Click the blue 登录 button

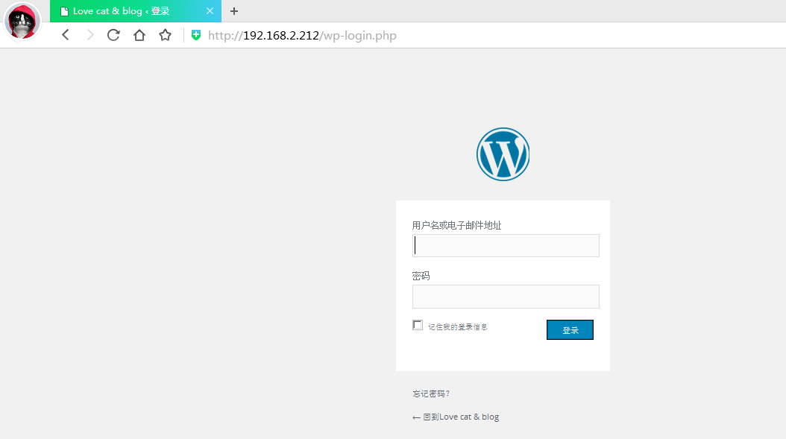point(570,329)
